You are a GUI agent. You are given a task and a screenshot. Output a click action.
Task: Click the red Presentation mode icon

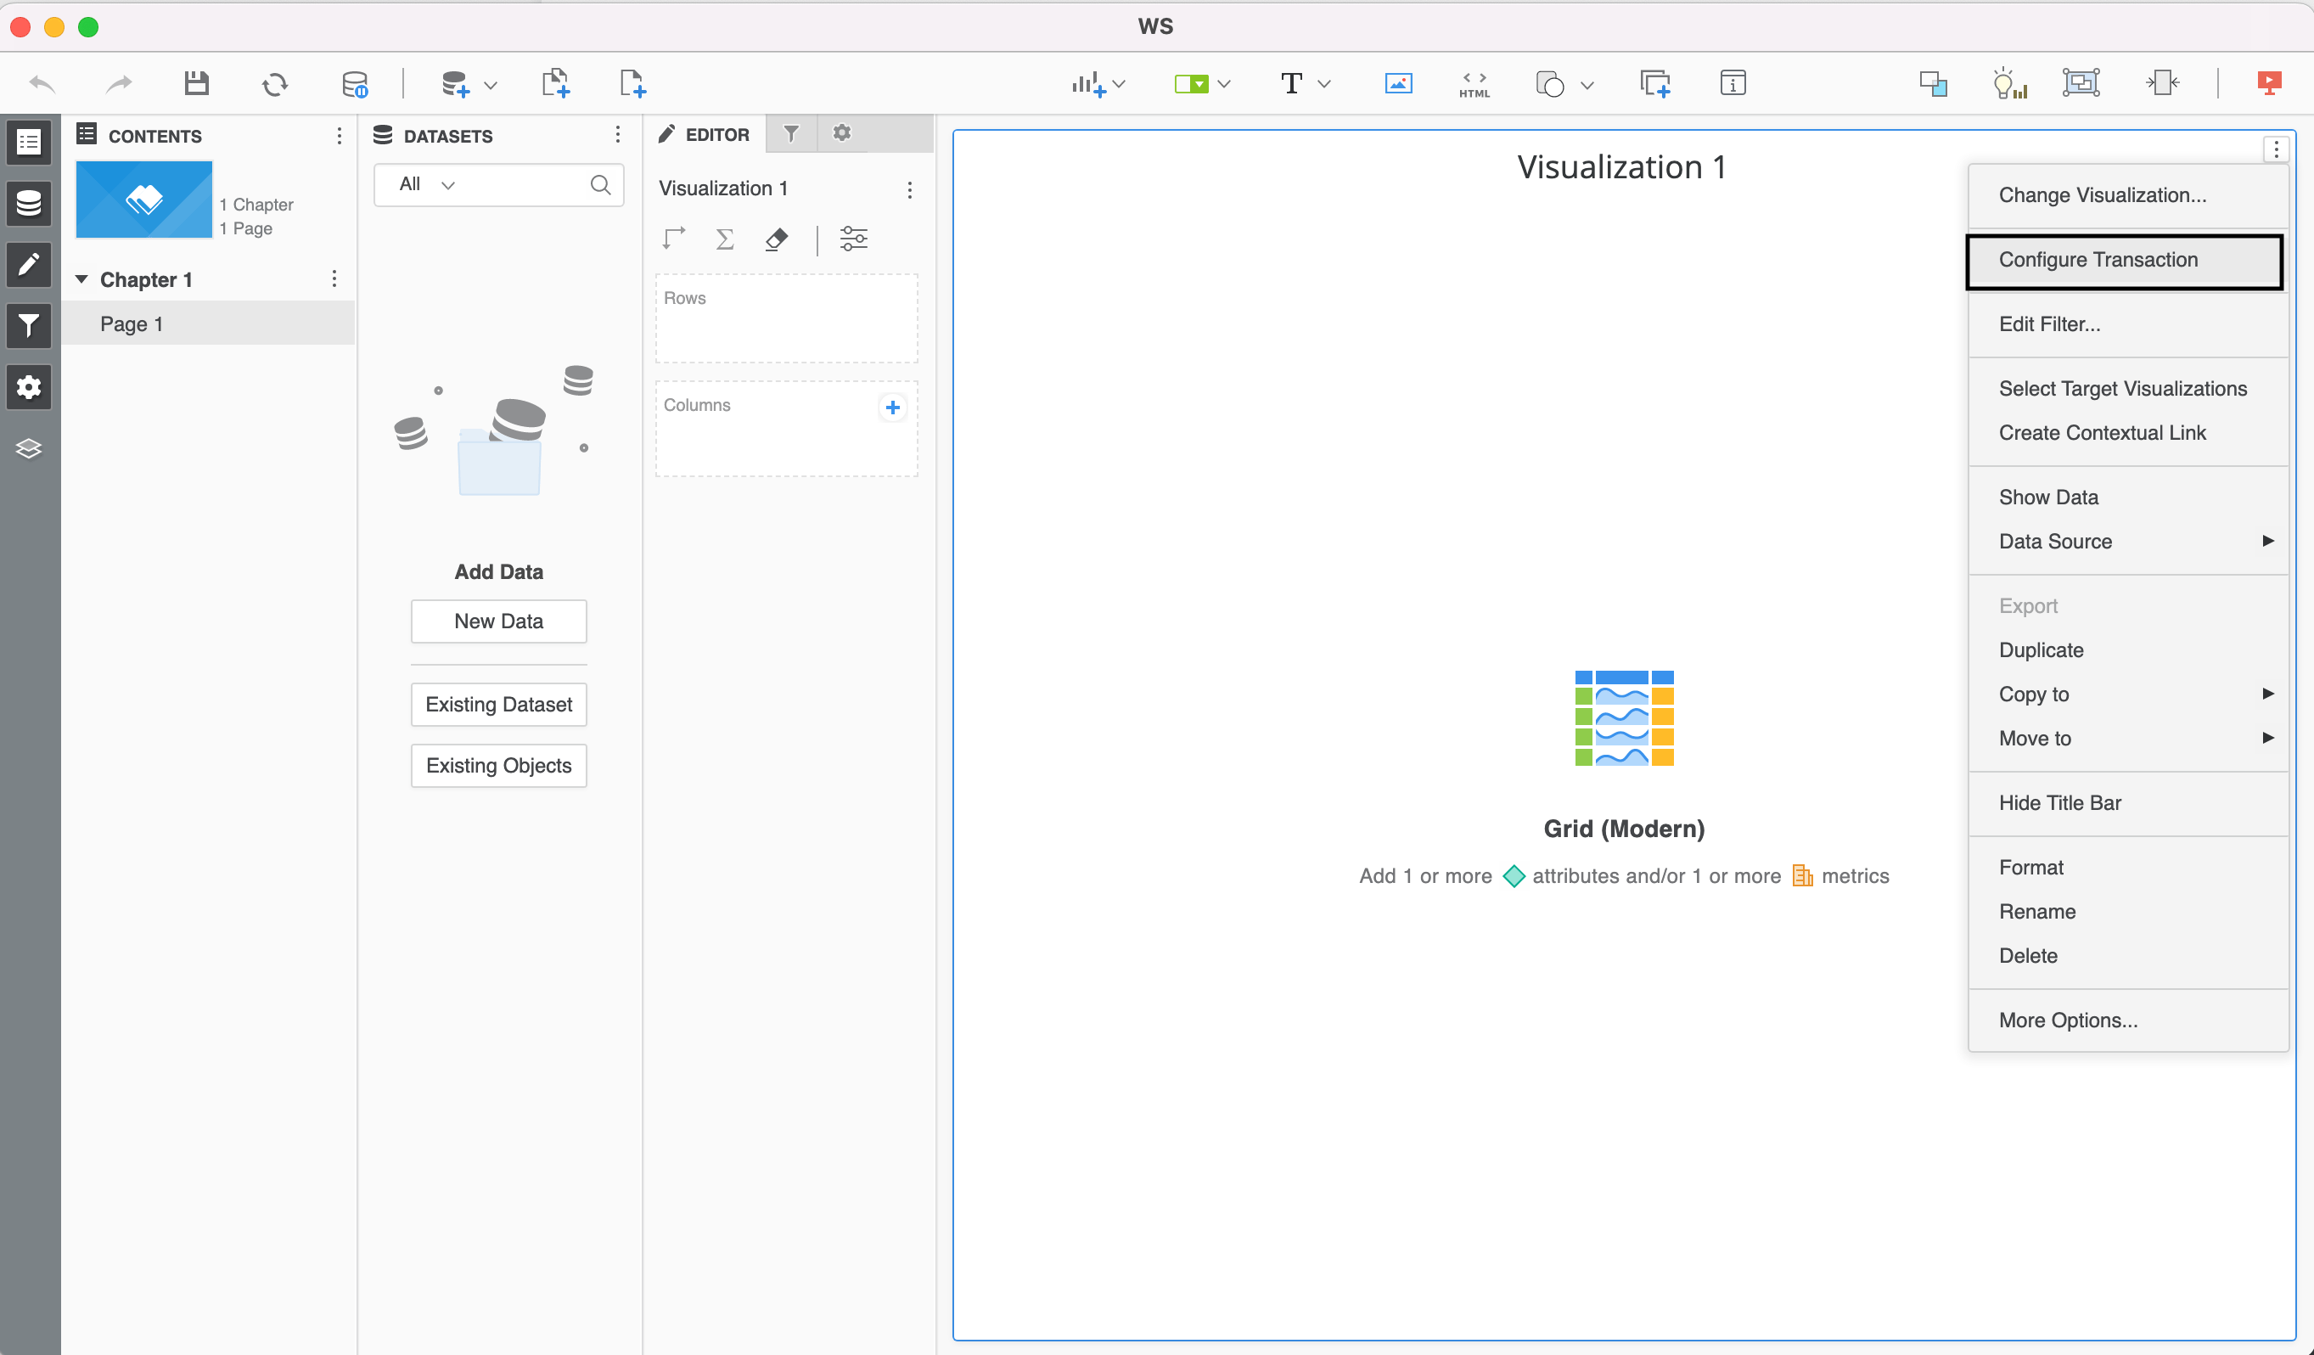coord(2268,83)
